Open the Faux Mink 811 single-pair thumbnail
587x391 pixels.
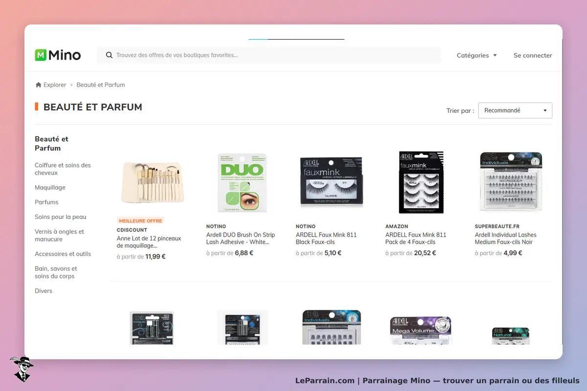(x=332, y=181)
